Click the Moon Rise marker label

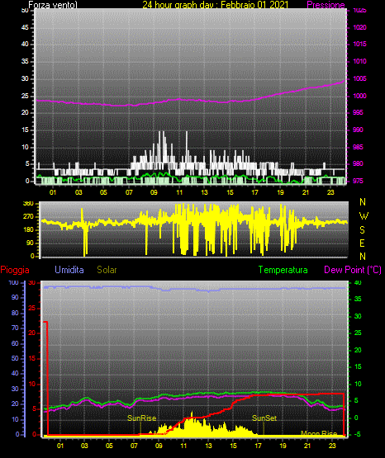coord(319,433)
